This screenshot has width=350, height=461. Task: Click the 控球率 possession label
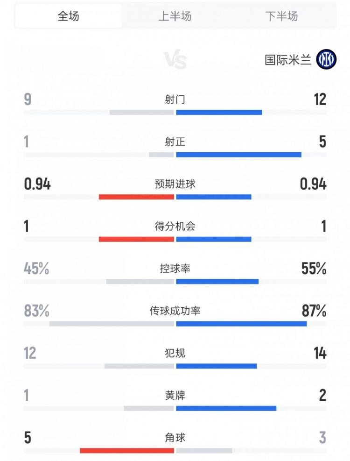click(x=175, y=269)
